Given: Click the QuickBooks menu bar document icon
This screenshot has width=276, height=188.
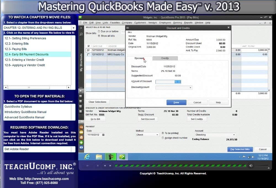Looking at the screenshot, I should [80, 23].
